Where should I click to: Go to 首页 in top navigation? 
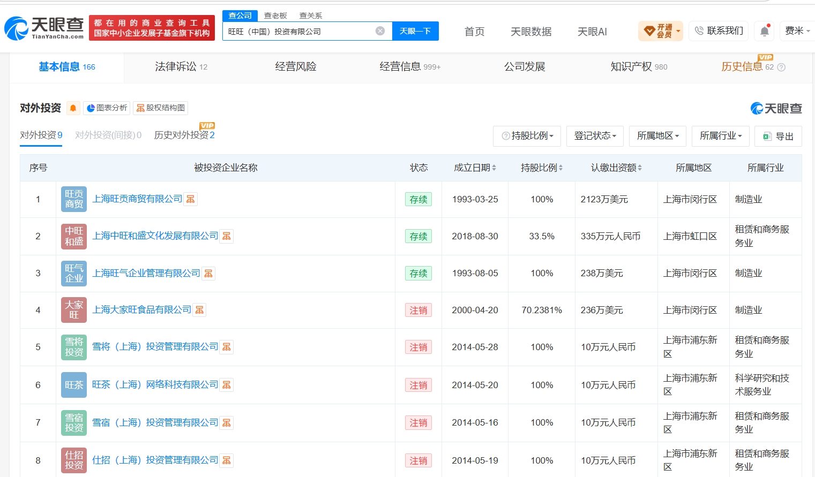474,32
